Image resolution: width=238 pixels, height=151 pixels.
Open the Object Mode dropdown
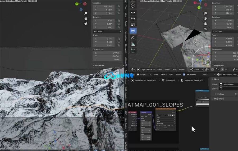pyautogui.click(x=146, y=69)
